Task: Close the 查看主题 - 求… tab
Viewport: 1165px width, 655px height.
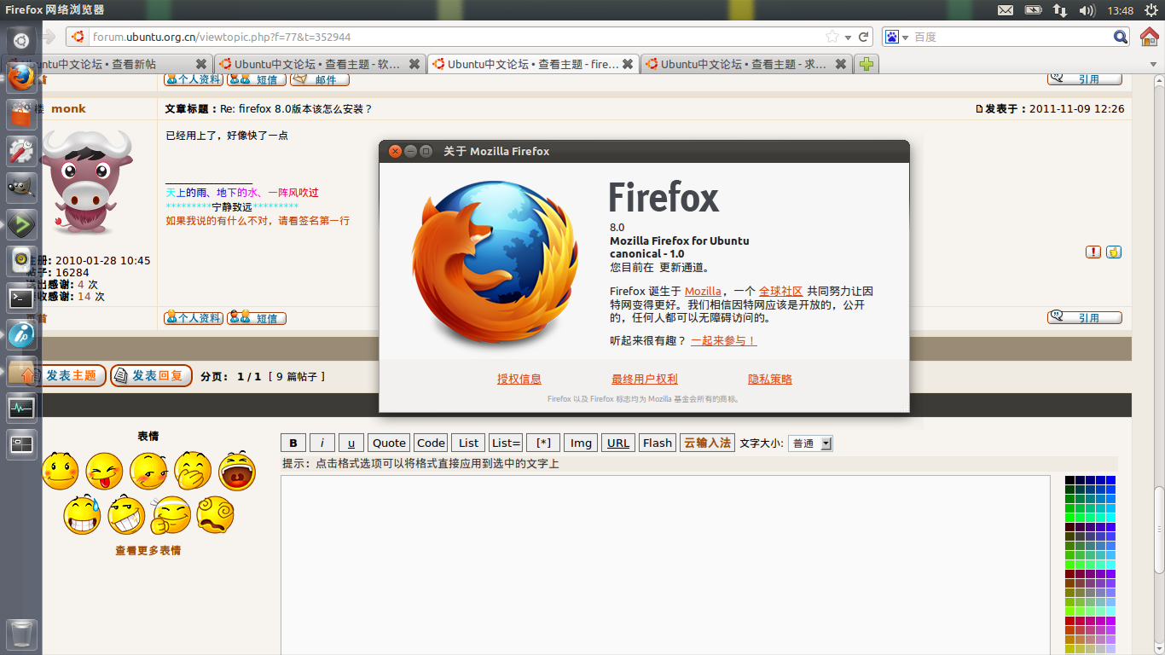Action: [840, 64]
